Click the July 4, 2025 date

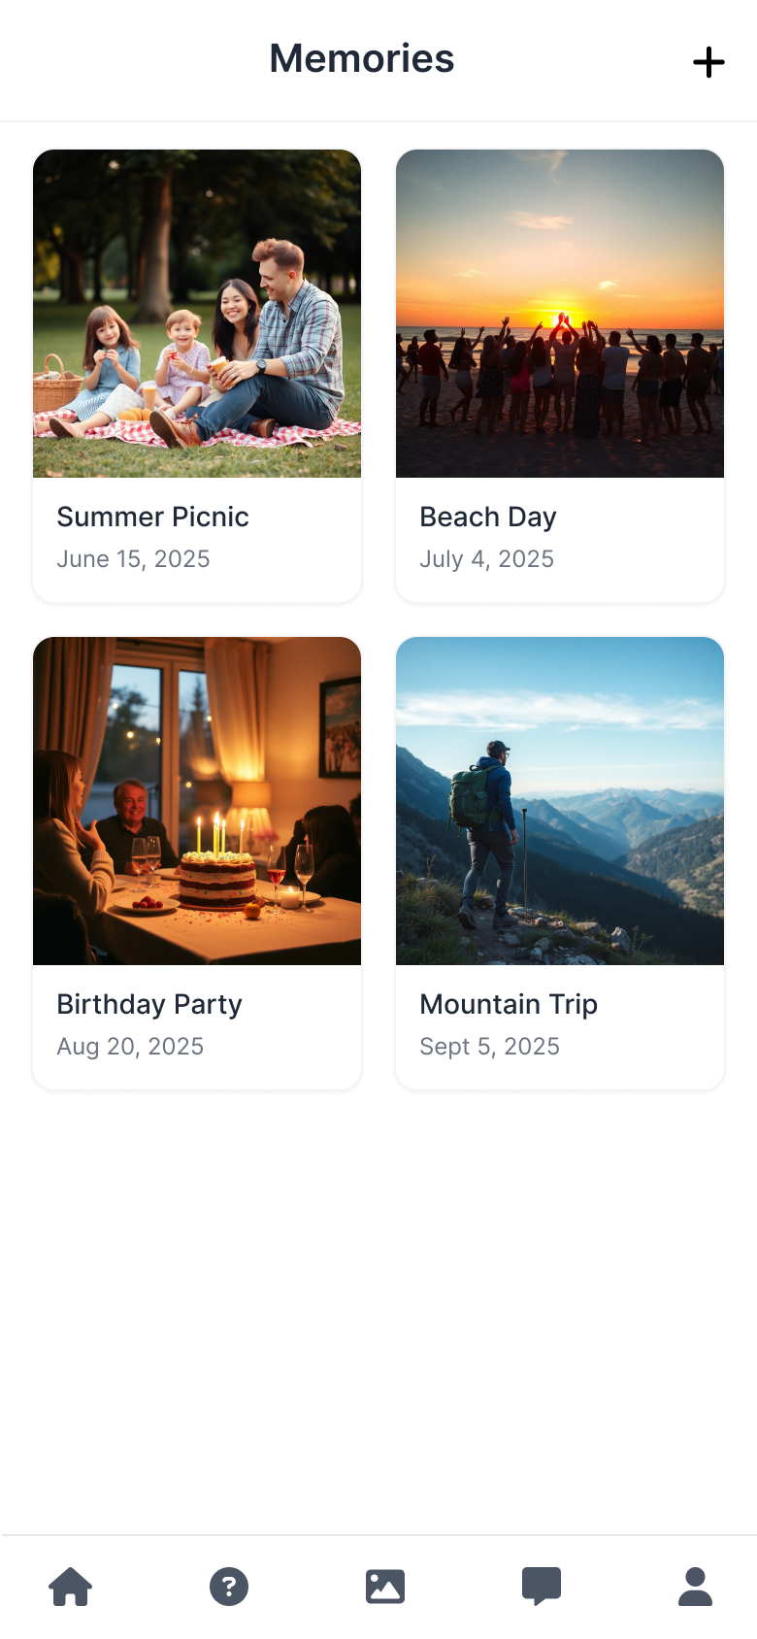(486, 559)
